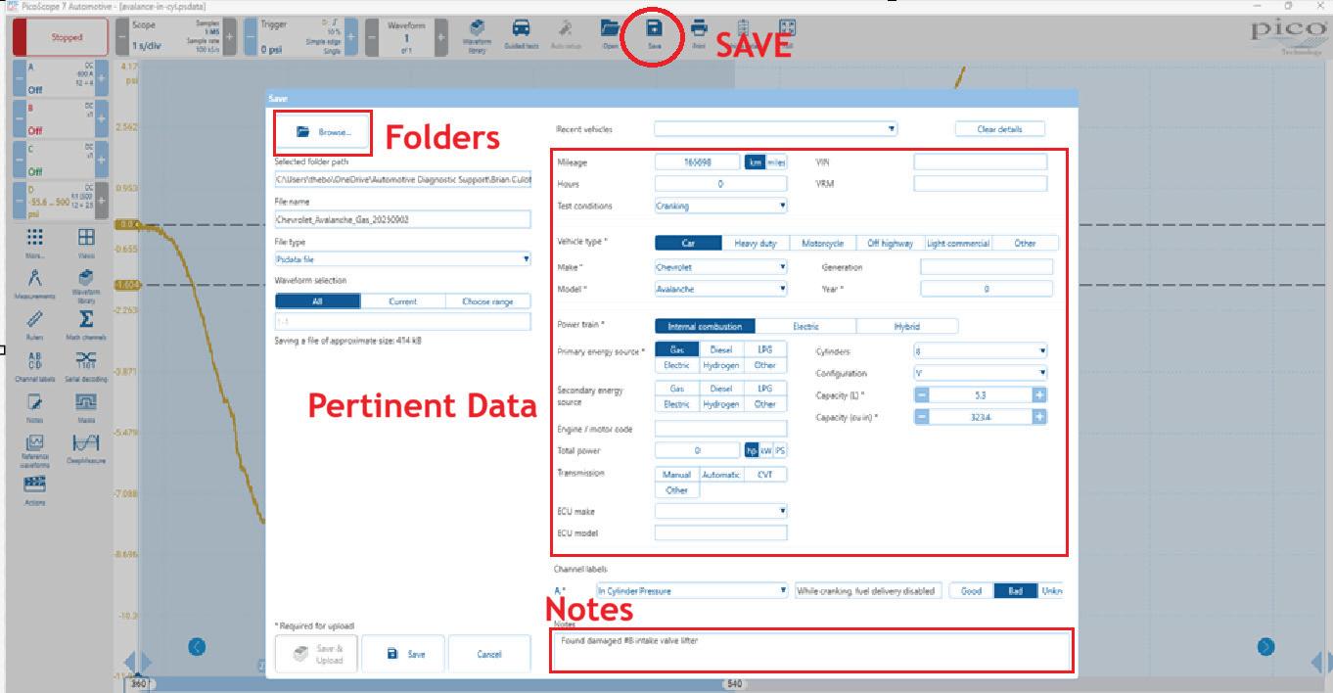
Task: Open Waveform library from the left sidebar
Action: pyautogui.click(x=86, y=286)
